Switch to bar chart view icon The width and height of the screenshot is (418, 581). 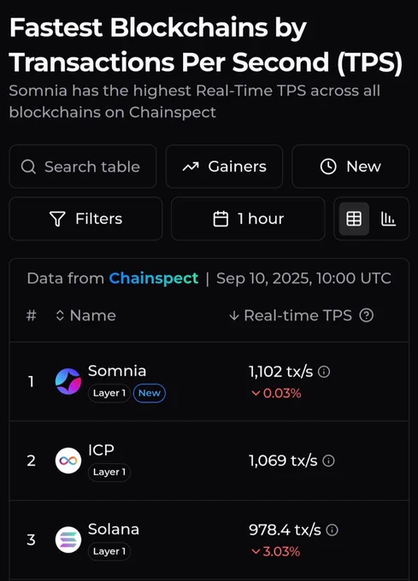[x=388, y=219]
